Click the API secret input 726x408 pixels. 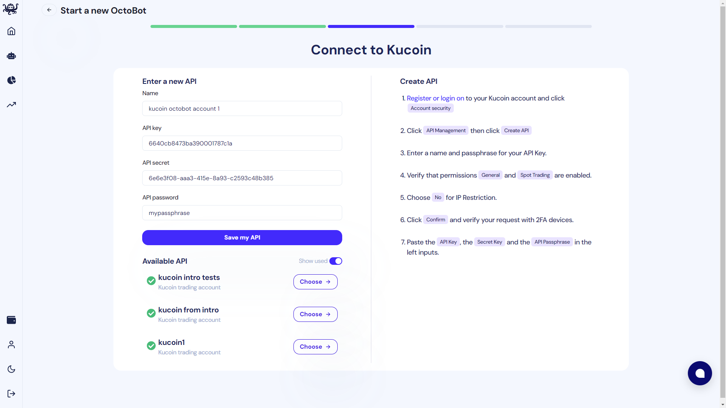(x=242, y=178)
